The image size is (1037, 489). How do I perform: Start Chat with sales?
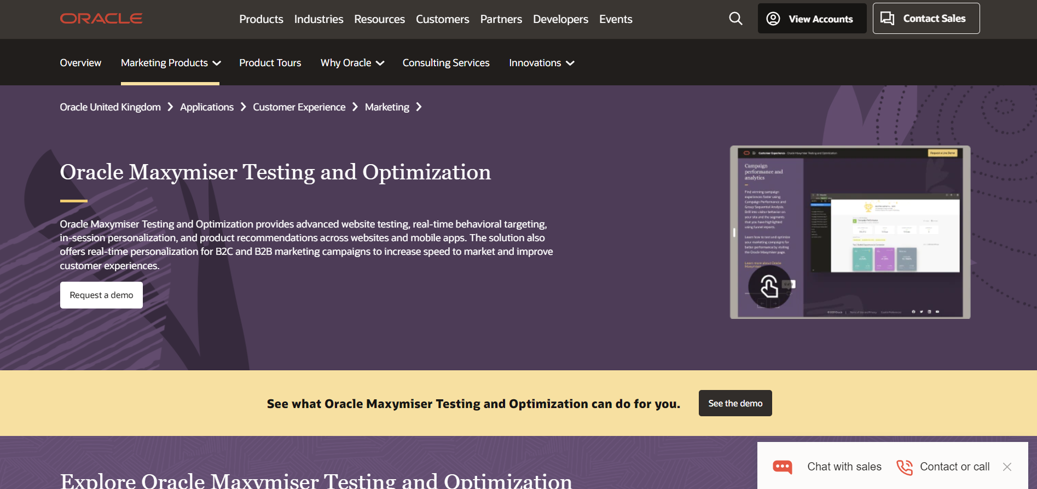[x=844, y=467]
